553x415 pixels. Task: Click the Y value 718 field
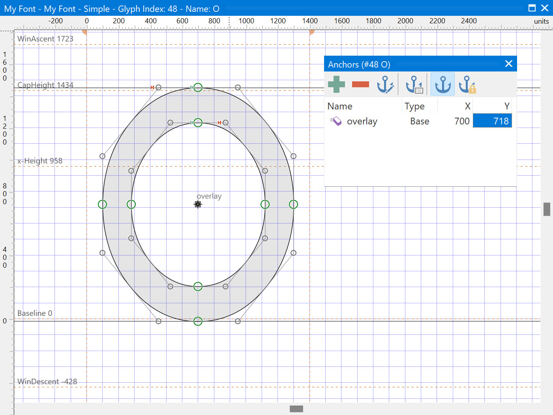pos(492,121)
